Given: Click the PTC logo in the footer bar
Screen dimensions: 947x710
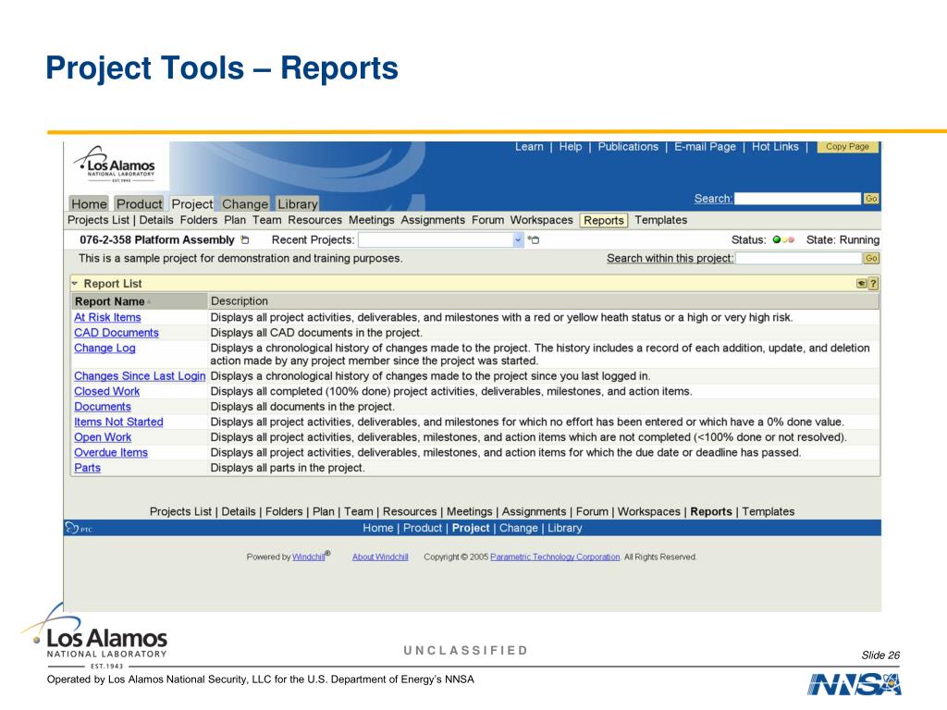Looking at the screenshot, I should (79, 528).
